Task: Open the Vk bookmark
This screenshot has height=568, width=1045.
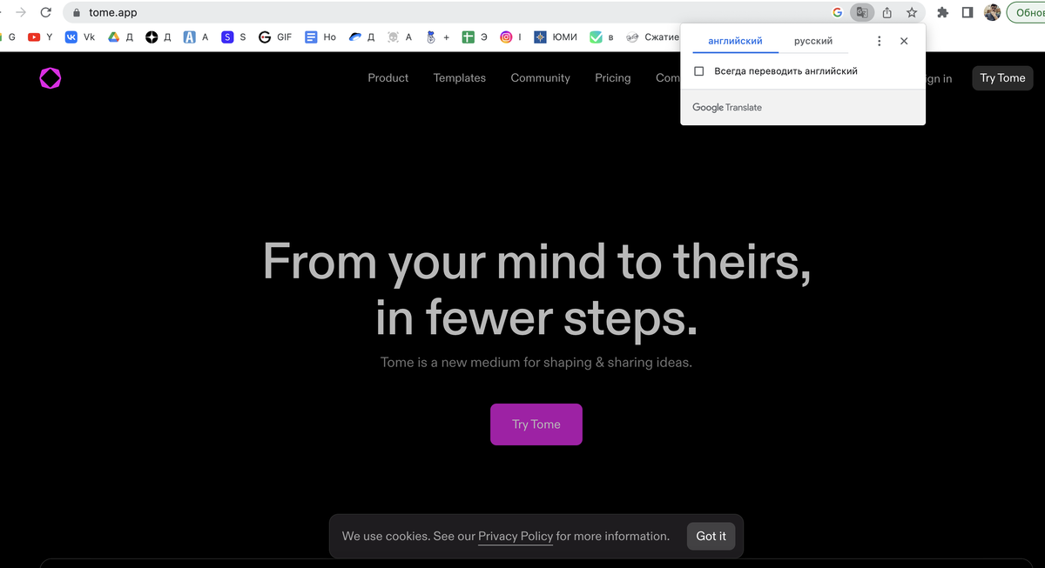Action: tap(80, 37)
